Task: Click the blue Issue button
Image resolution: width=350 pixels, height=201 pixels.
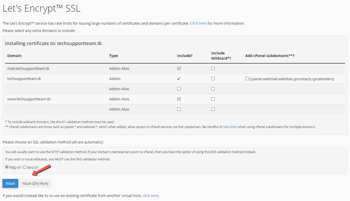Action: click(10, 183)
